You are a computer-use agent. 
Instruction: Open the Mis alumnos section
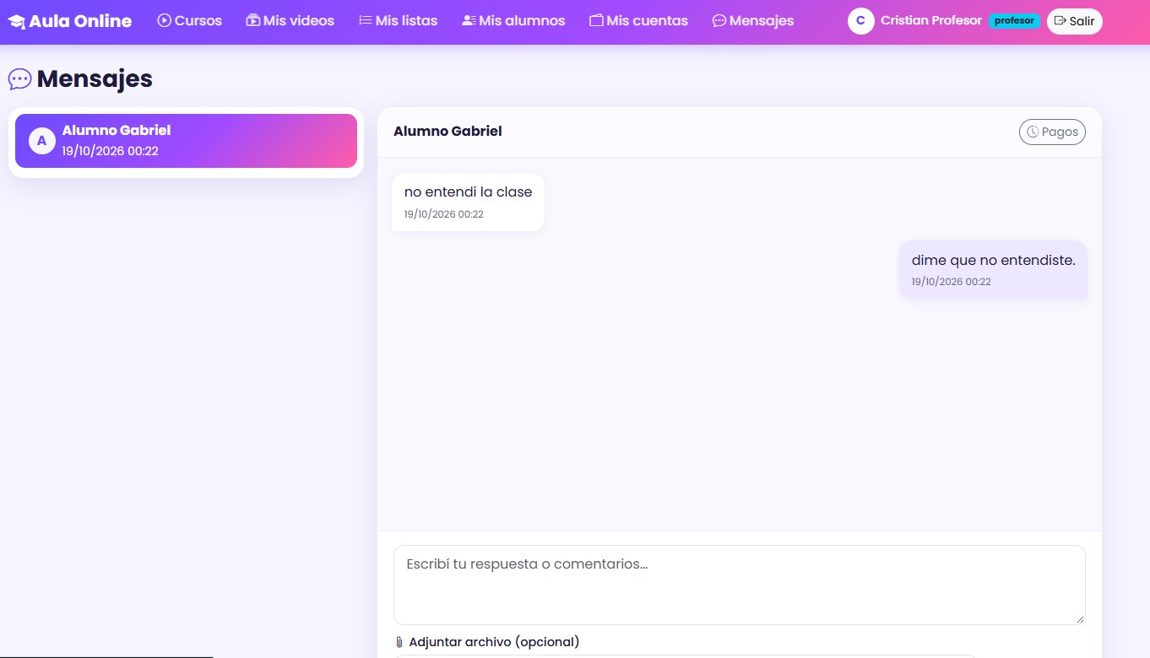pyautogui.click(x=513, y=21)
